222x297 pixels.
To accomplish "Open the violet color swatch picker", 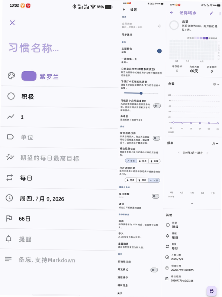I will (x=29, y=76).
